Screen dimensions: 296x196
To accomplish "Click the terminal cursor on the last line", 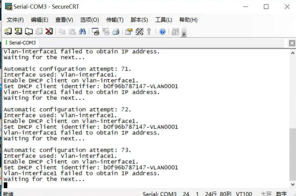I will [x=5, y=185].
